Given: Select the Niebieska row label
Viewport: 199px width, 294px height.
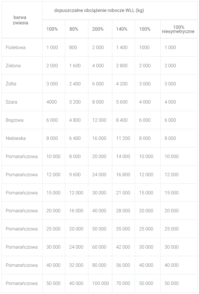Looking at the screenshot, I should click(16, 138).
